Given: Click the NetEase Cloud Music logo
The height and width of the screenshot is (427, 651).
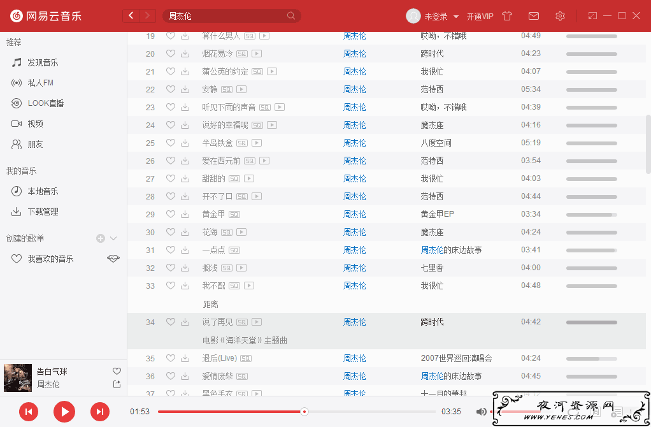Looking at the screenshot, I should pyautogui.click(x=46, y=16).
